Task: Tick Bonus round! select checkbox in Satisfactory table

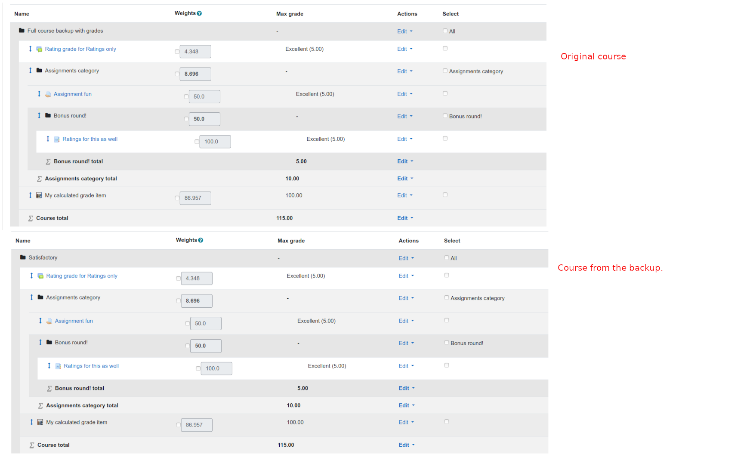Action: click(447, 343)
